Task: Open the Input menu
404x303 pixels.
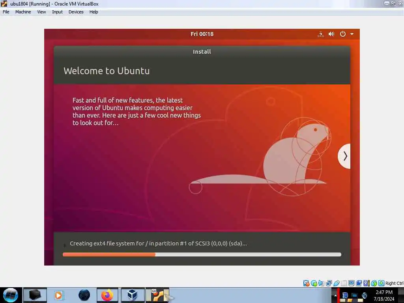Action: [x=57, y=12]
